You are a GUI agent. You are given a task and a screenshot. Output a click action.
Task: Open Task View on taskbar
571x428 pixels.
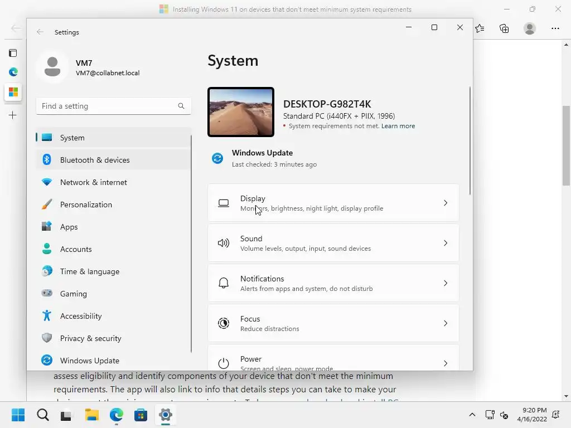coord(67,415)
